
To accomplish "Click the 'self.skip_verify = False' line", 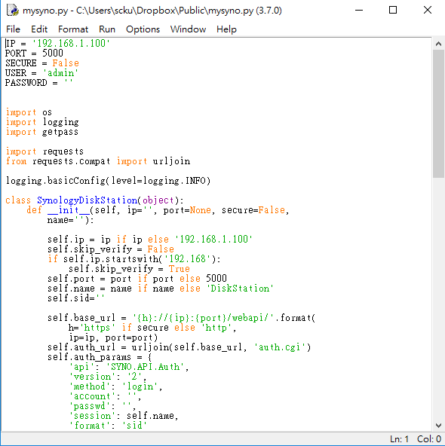I will 111,249.
